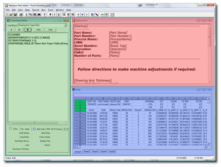Set Align Right in toolbar

click(73, 15)
